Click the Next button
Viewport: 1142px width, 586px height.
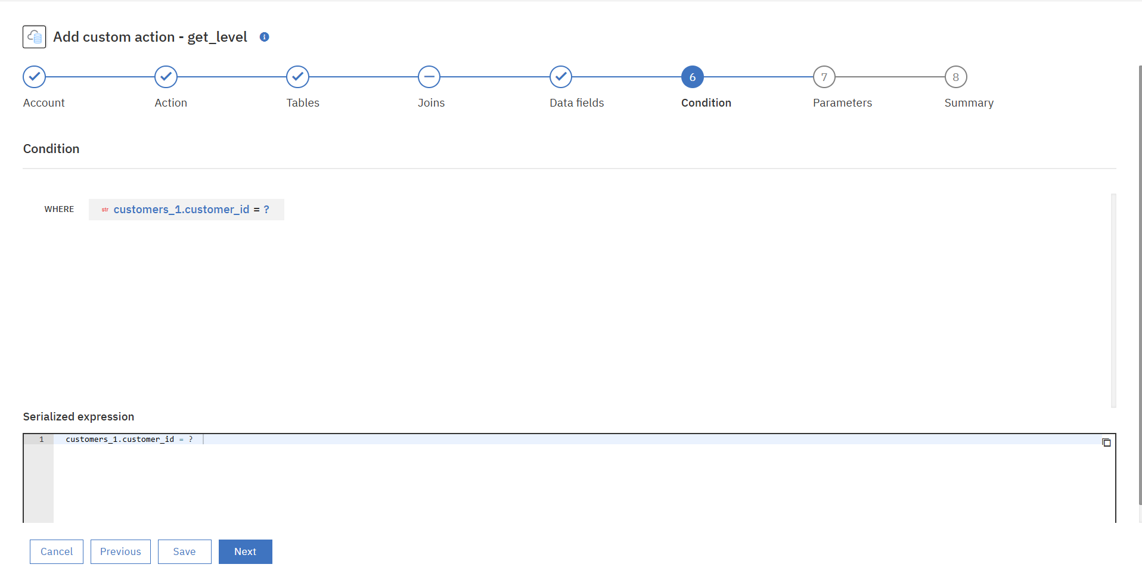click(x=246, y=551)
